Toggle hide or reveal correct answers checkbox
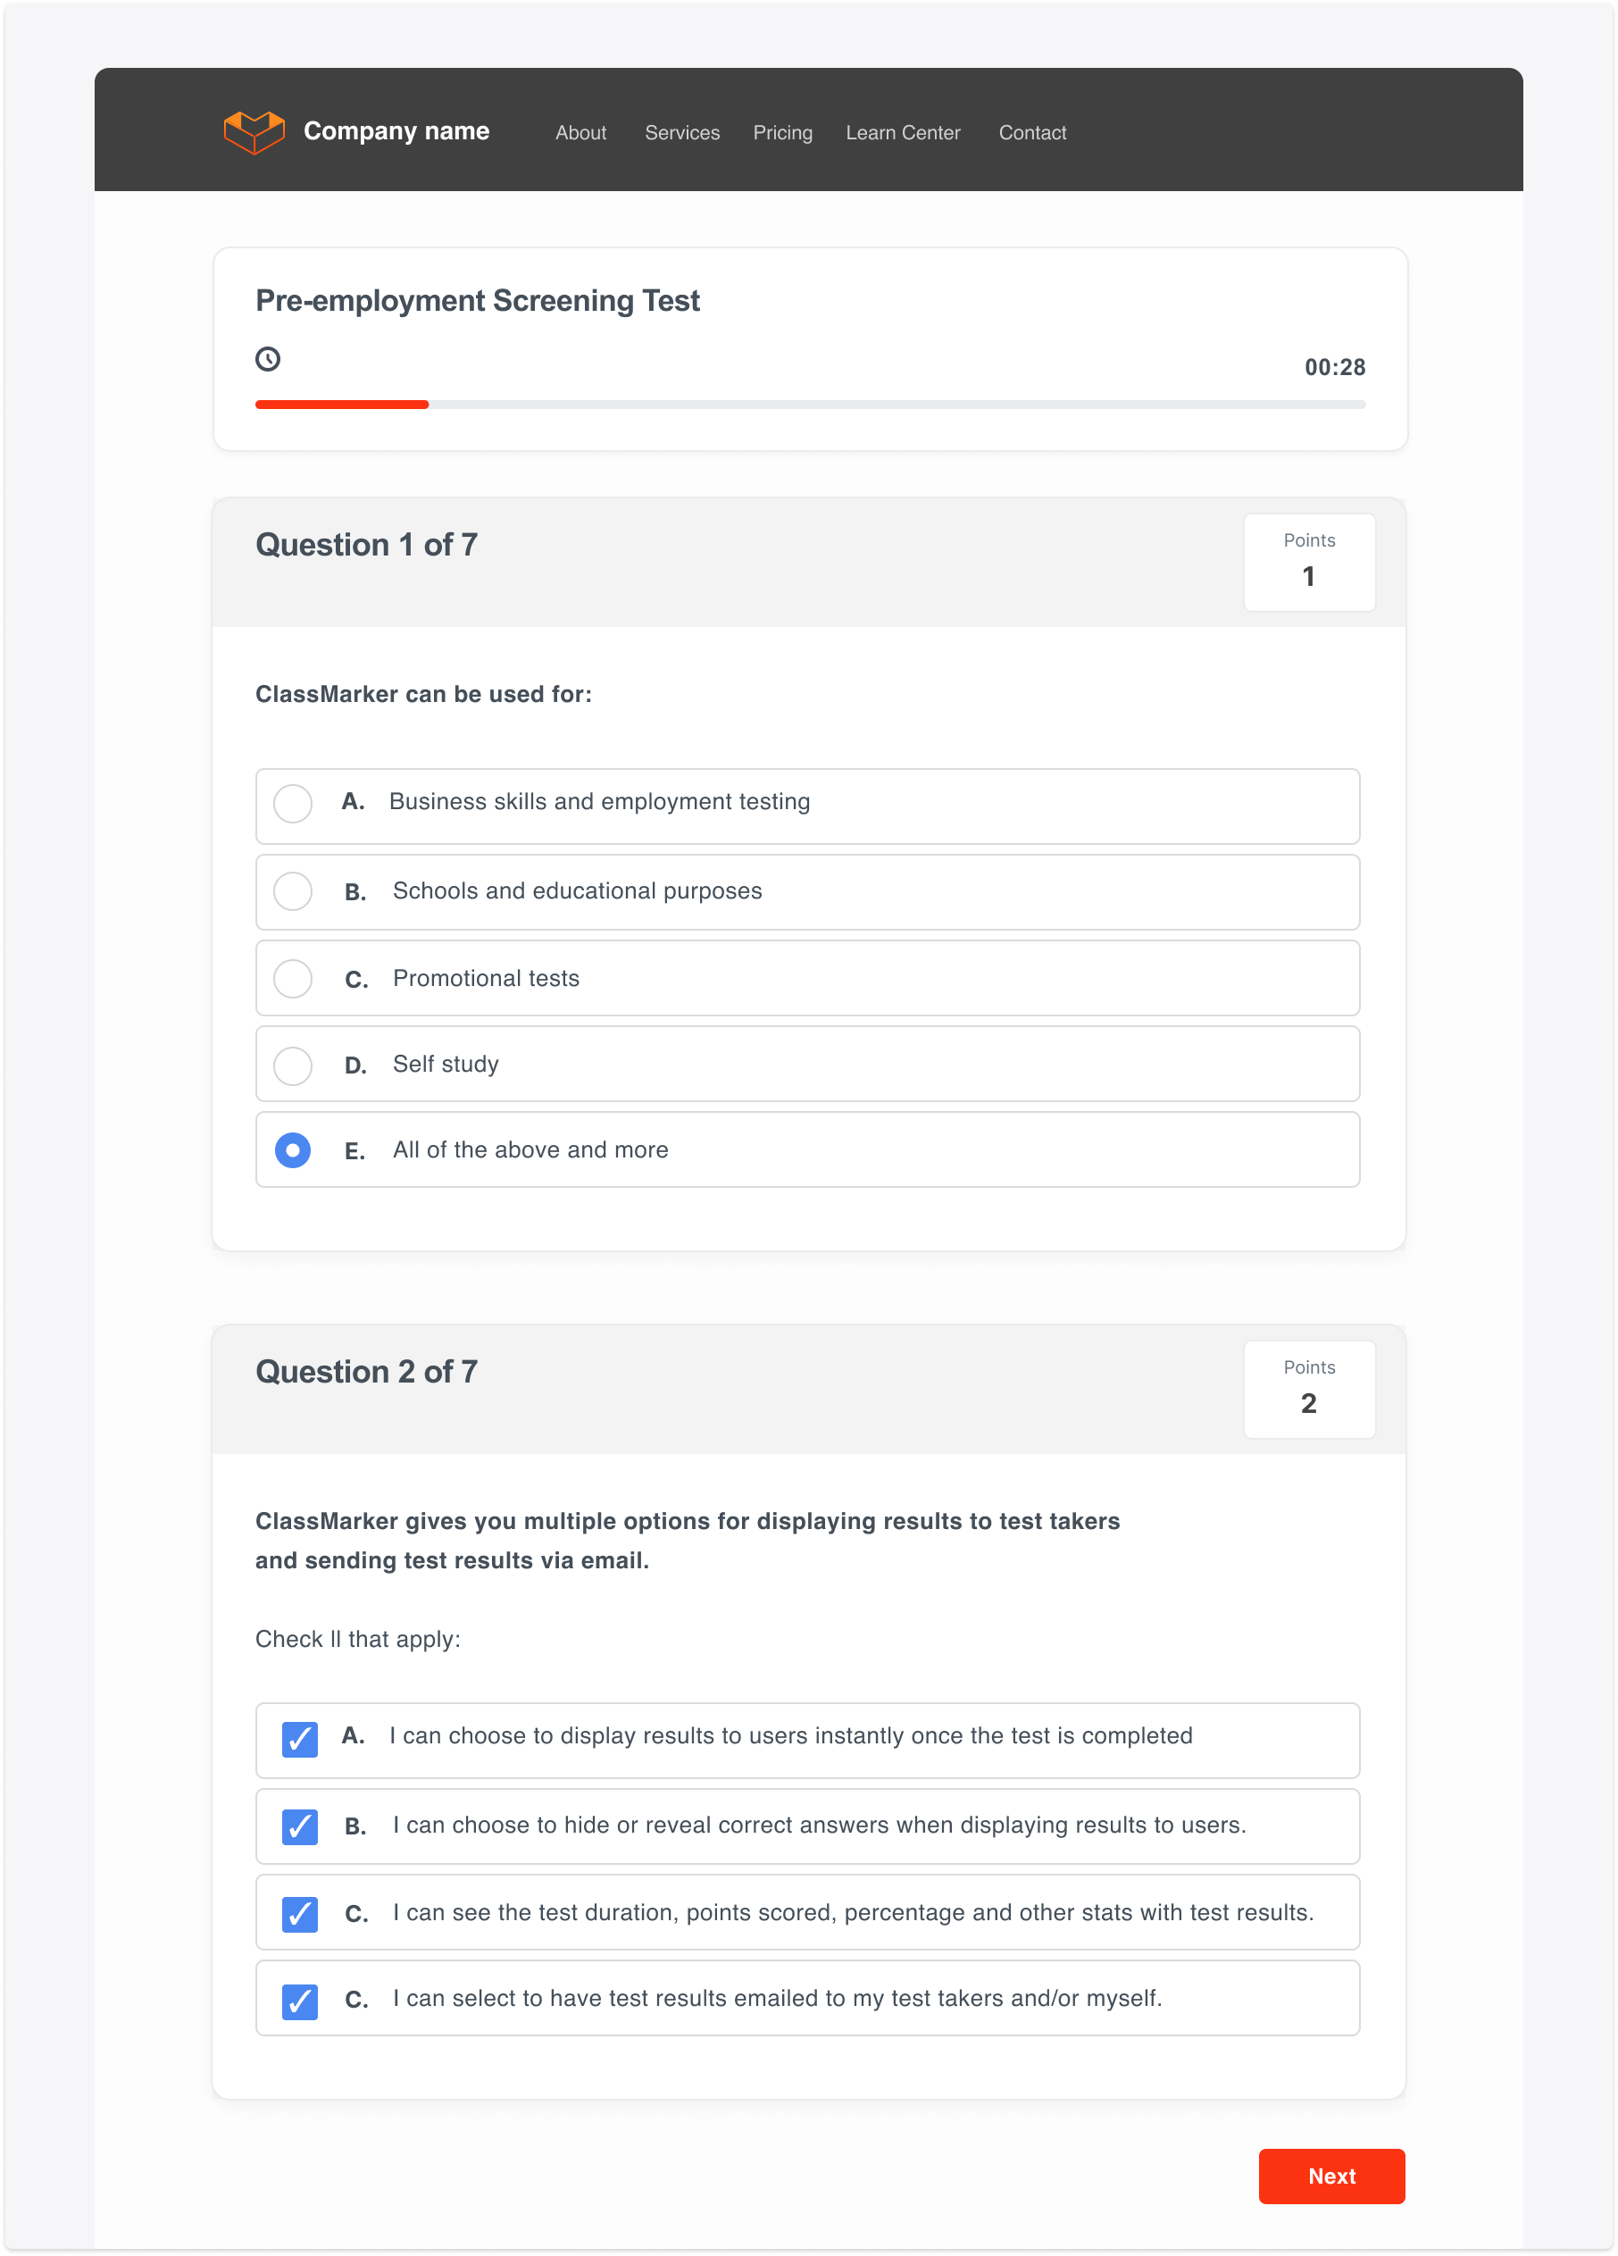This screenshot has width=1618, height=2256. click(x=299, y=1827)
